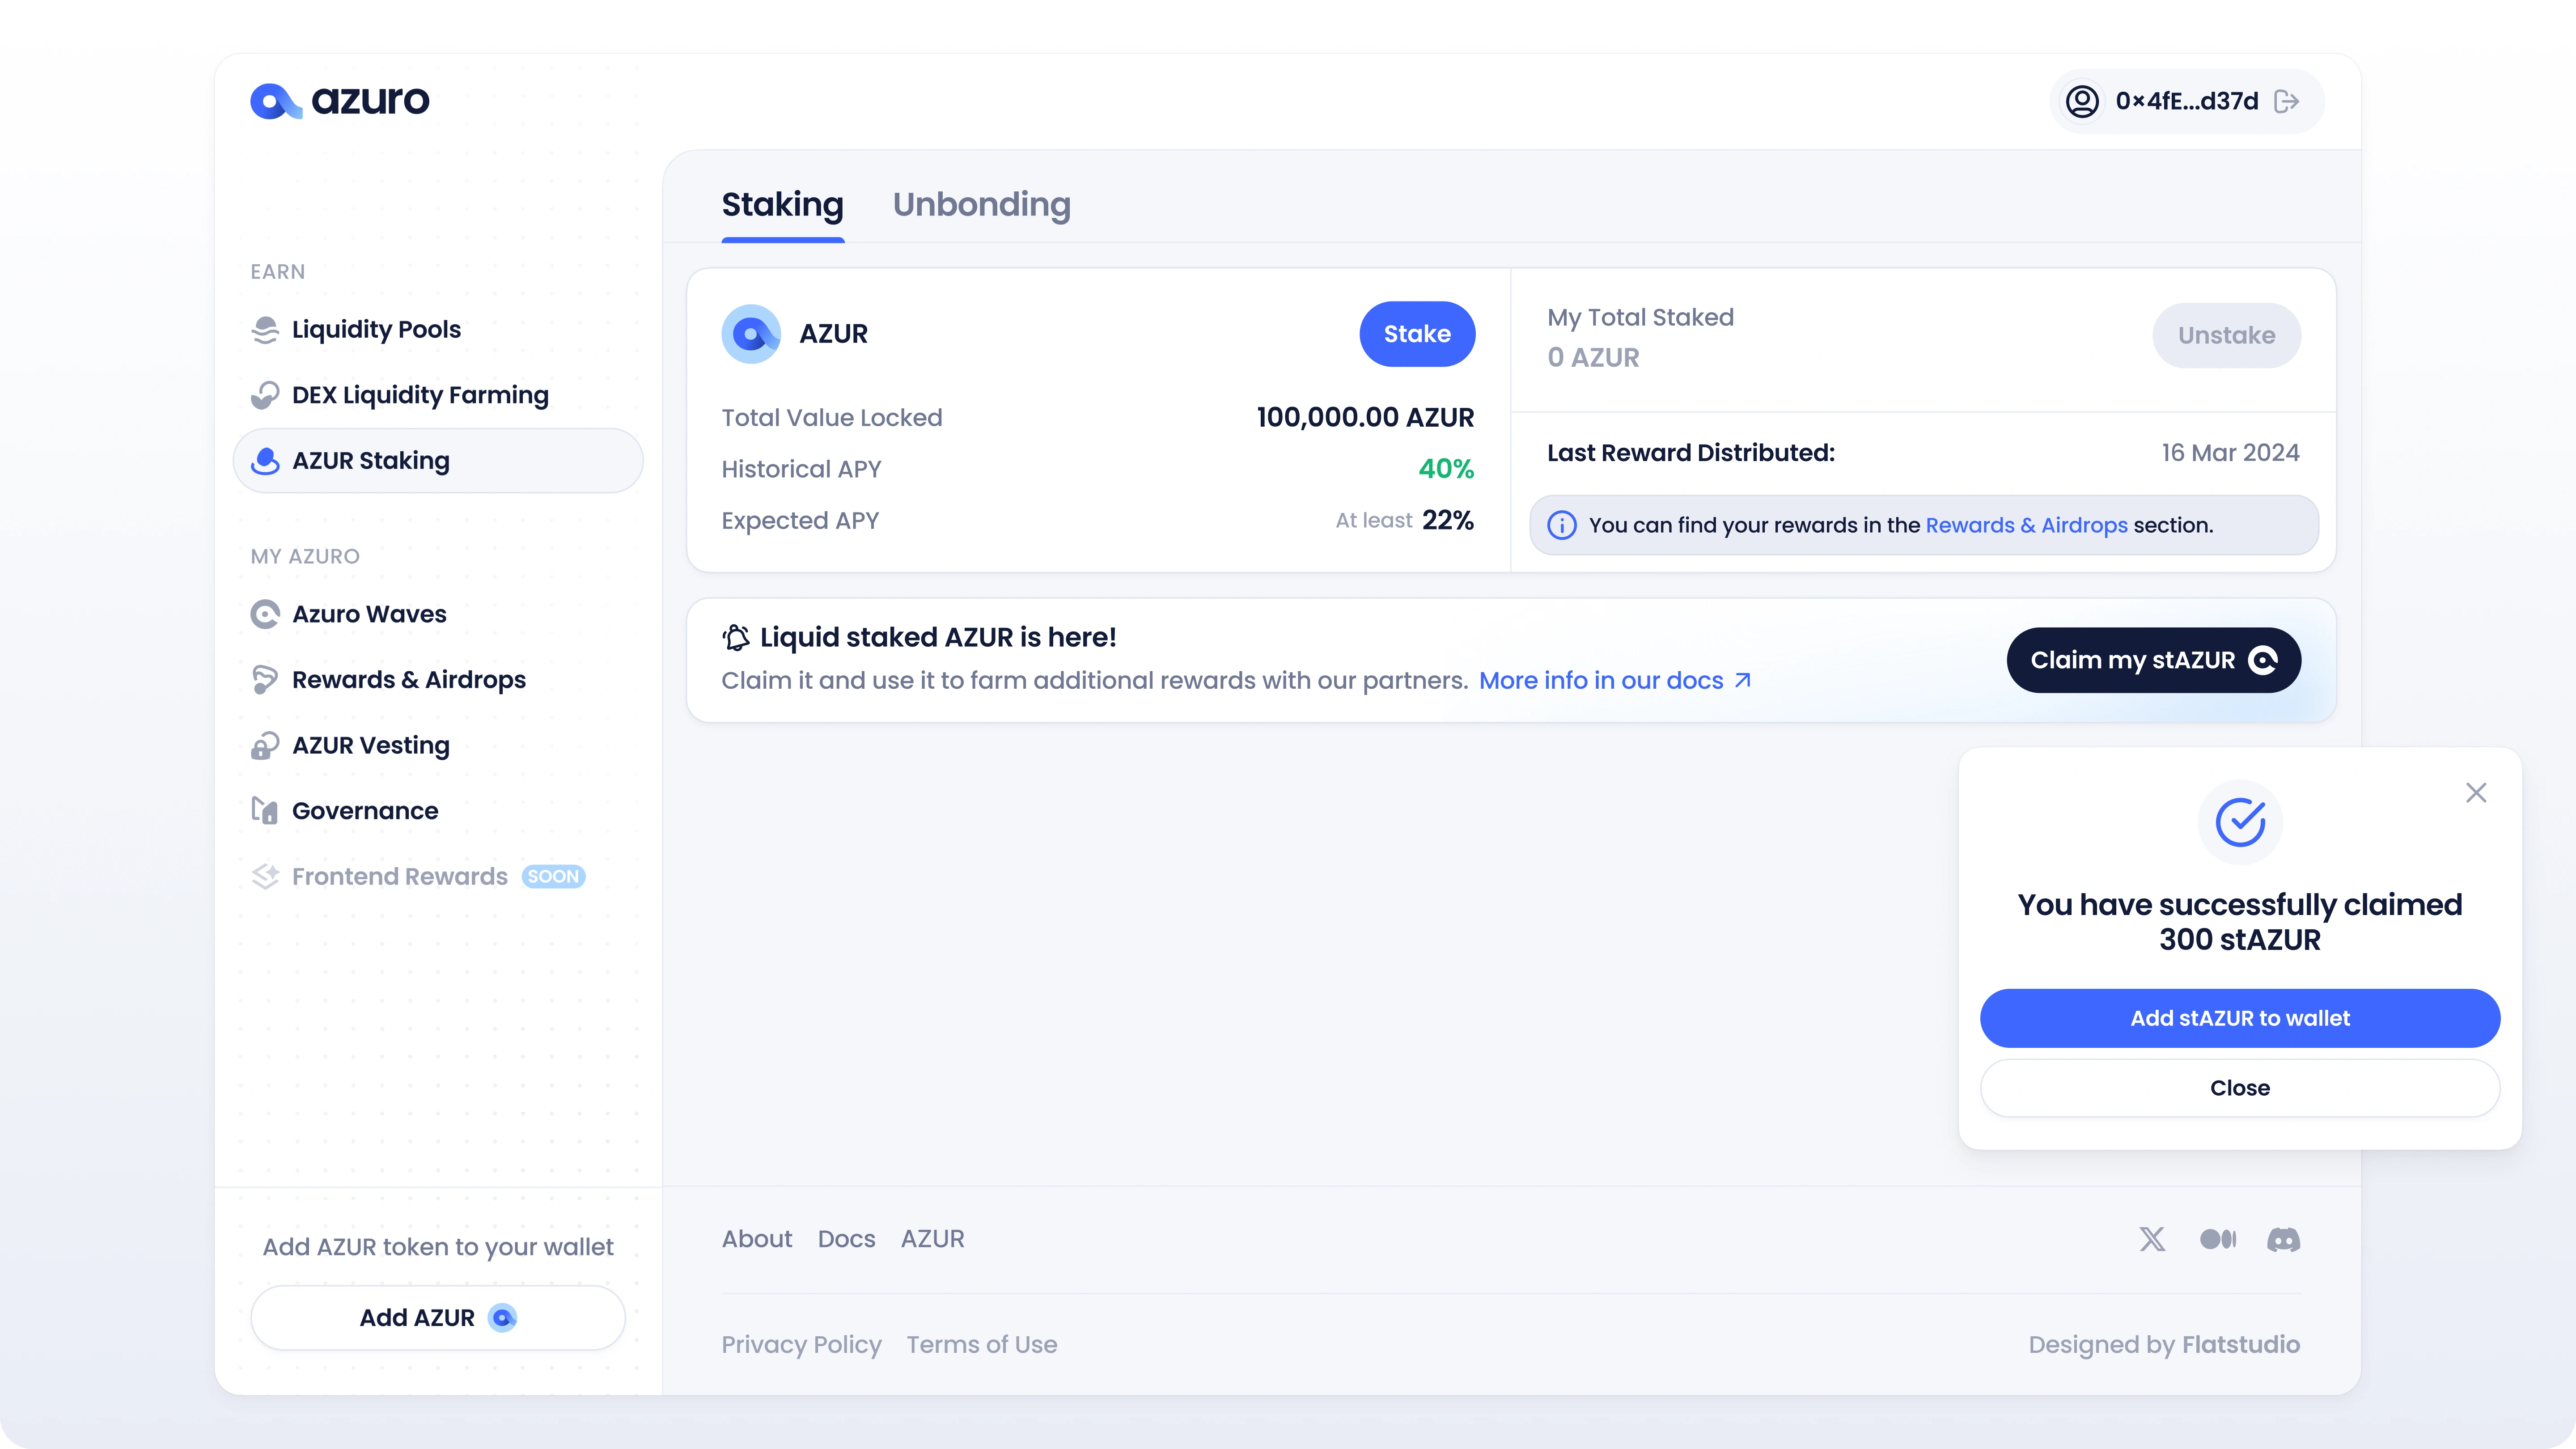This screenshot has width=2576, height=1449.
Task: Click the Add AZUR button
Action: [438, 1318]
